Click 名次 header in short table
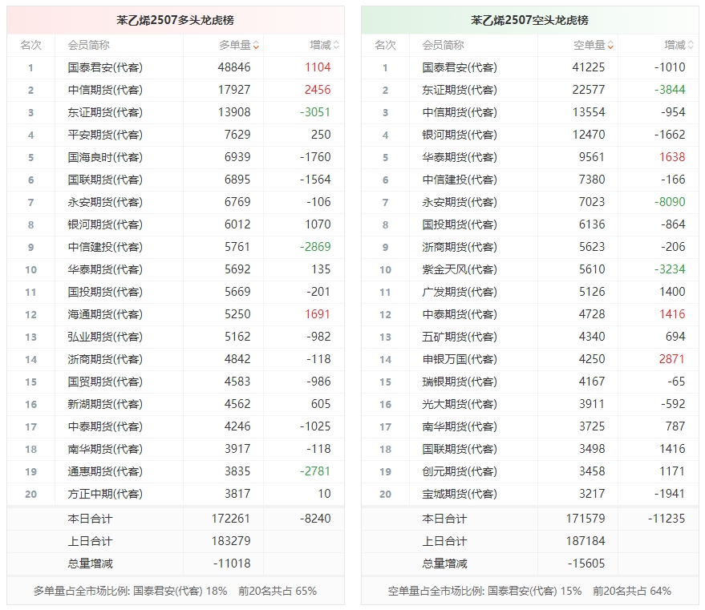Viewport: 705px width, 610px height. [x=385, y=45]
